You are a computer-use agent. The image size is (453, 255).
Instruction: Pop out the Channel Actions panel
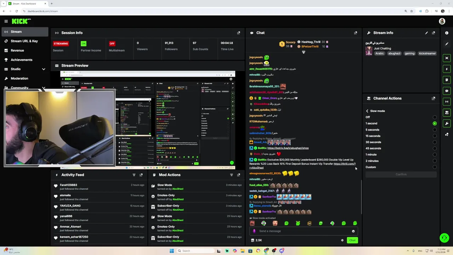click(x=434, y=98)
